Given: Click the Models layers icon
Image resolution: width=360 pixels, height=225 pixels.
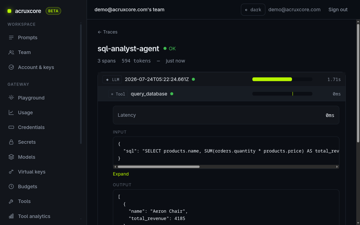Looking at the screenshot, I should point(11,157).
